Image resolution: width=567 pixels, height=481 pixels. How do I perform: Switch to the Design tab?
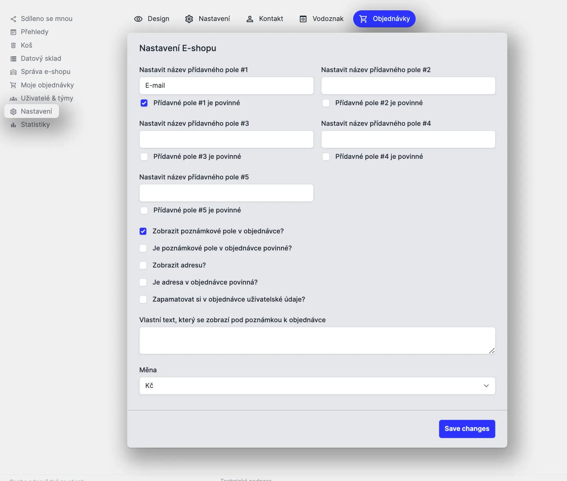[152, 19]
